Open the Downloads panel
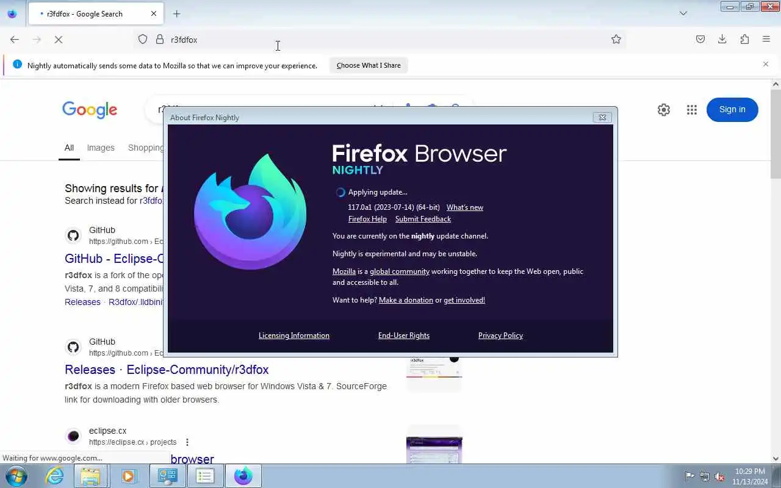This screenshot has width=781, height=488. [722, 40]
